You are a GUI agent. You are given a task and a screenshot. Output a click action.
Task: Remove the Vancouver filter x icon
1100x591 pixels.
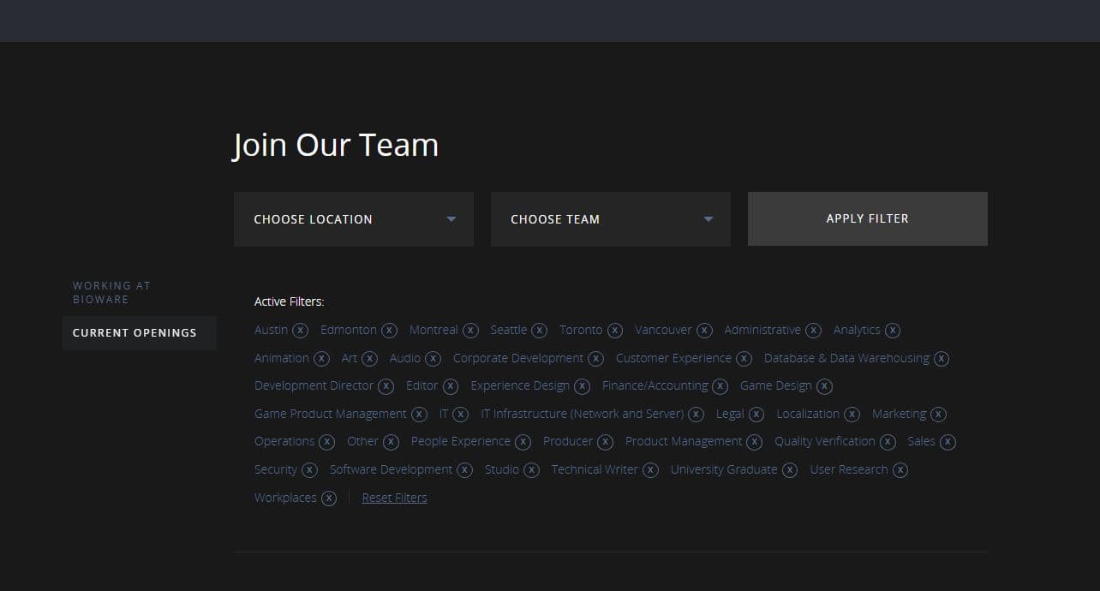click(704, 331)
